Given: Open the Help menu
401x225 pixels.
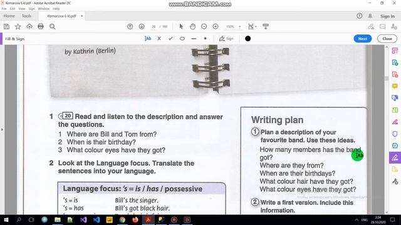Looking at the screenshot, I should [56, 9].
